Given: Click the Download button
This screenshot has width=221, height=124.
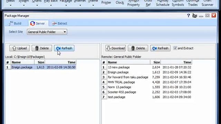Looking at the screenshot, I should [x=115, y=48].
